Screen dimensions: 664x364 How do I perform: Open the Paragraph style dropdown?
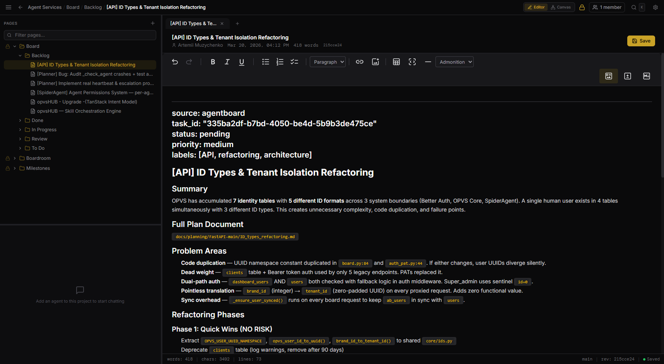click(328, 62)
